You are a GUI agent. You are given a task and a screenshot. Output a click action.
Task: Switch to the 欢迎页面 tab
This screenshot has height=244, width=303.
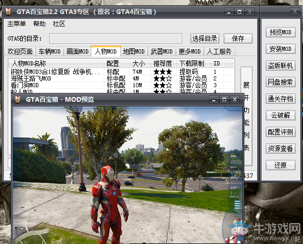[20, 51]
